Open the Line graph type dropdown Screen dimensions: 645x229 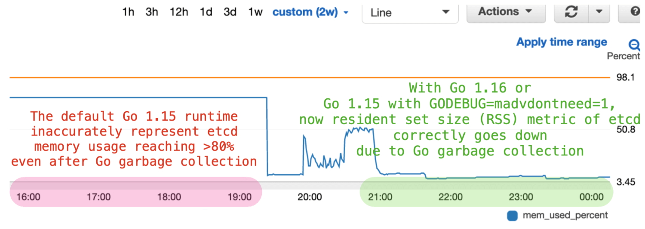[x=410, y=12]
